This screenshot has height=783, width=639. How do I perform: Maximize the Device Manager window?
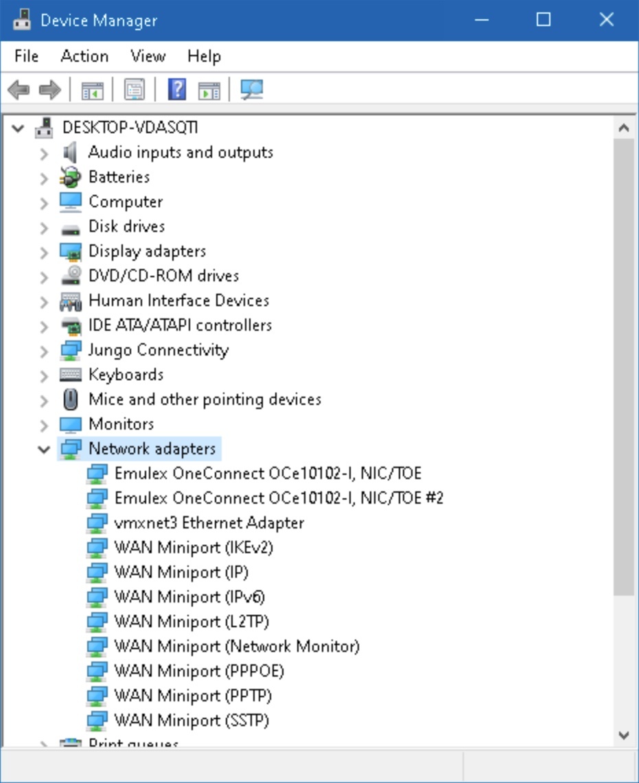(x=544, y=20)
